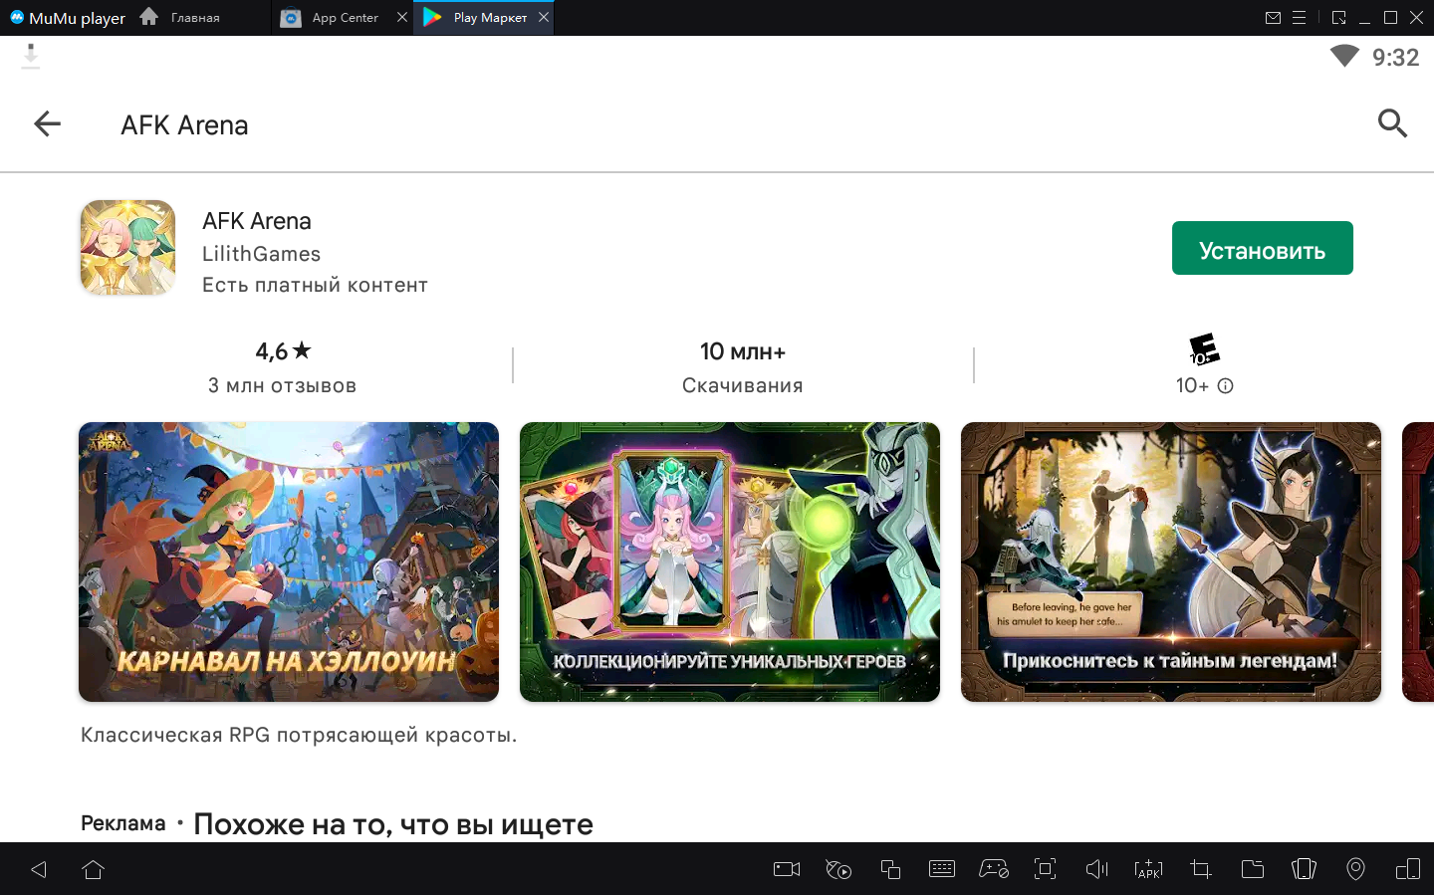Open the shared folder icon
This screenshot has width=1434, height=895.
1253,869
